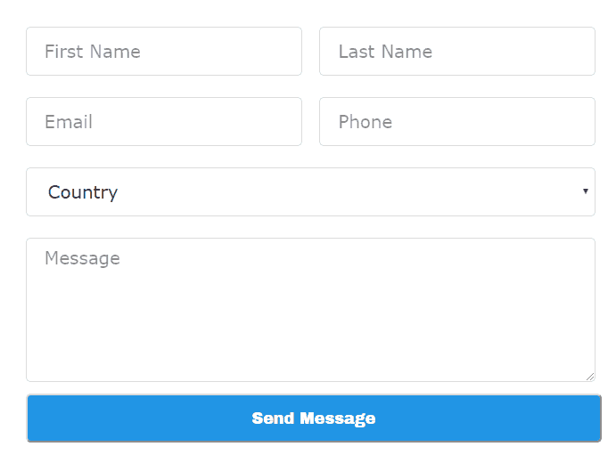Click the Last Name placeholder text
Image resolution: width=616 pixels, height=463 pixels.
tap(385, 52)
